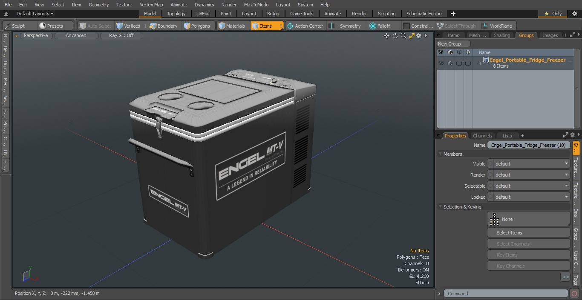This screenshot has height=300, width=582.
Task: Toggle first checkbox on Engel_Portable_Fridge_Freezer row
Action: (459, 63)
